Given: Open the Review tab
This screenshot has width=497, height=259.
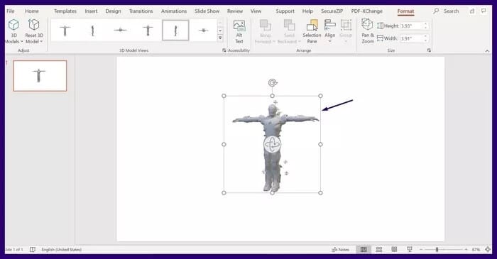Looking at the screenshot, I should click(235, 11).
